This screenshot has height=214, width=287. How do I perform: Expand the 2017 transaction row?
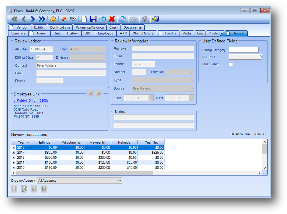pyautogui.click(x=13, y=153)
